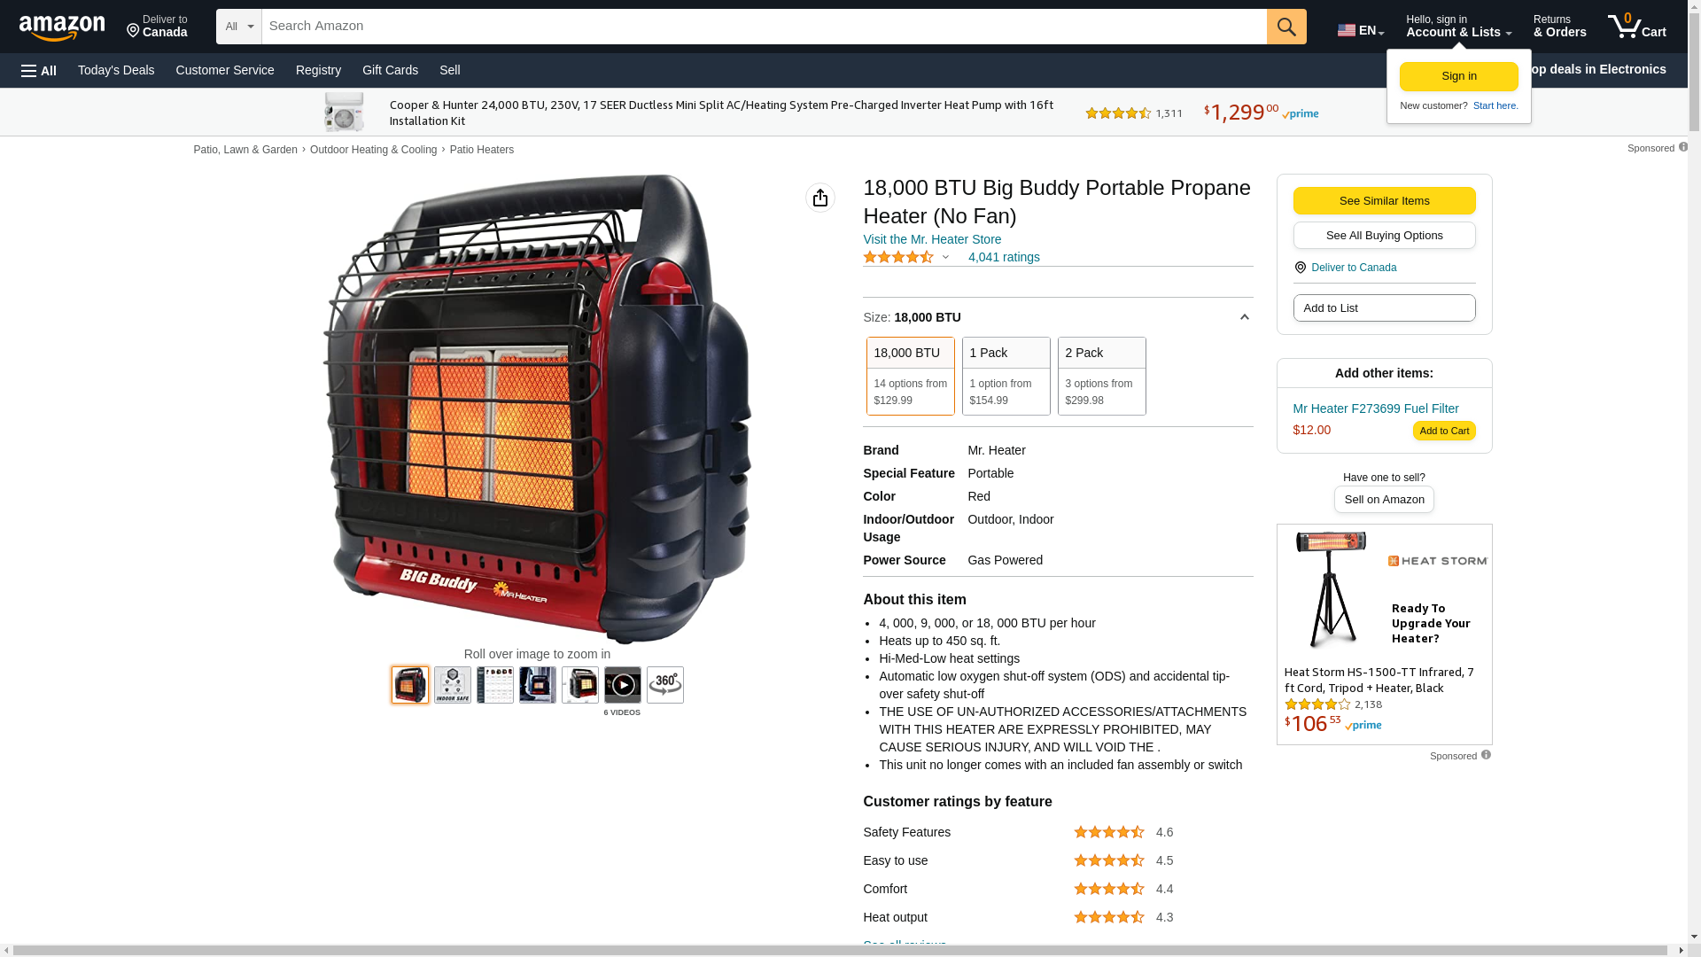
Task: Collapse the Size options chevron
Action: click(x=1245, y=317)
